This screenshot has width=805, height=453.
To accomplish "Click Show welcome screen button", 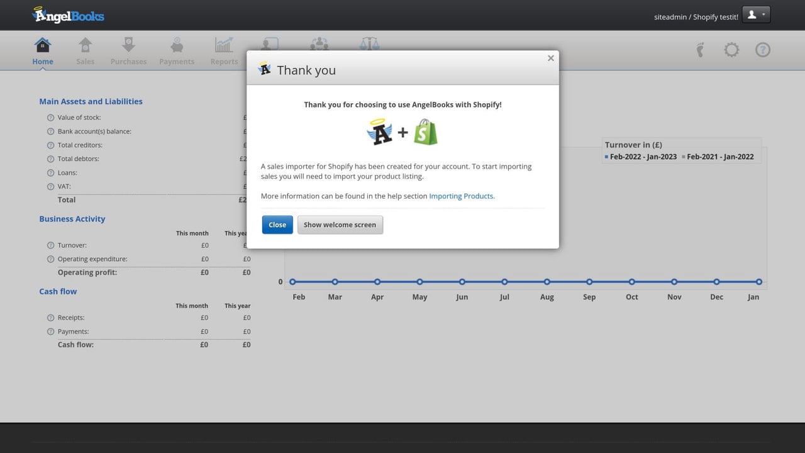I will pos(340,225).
